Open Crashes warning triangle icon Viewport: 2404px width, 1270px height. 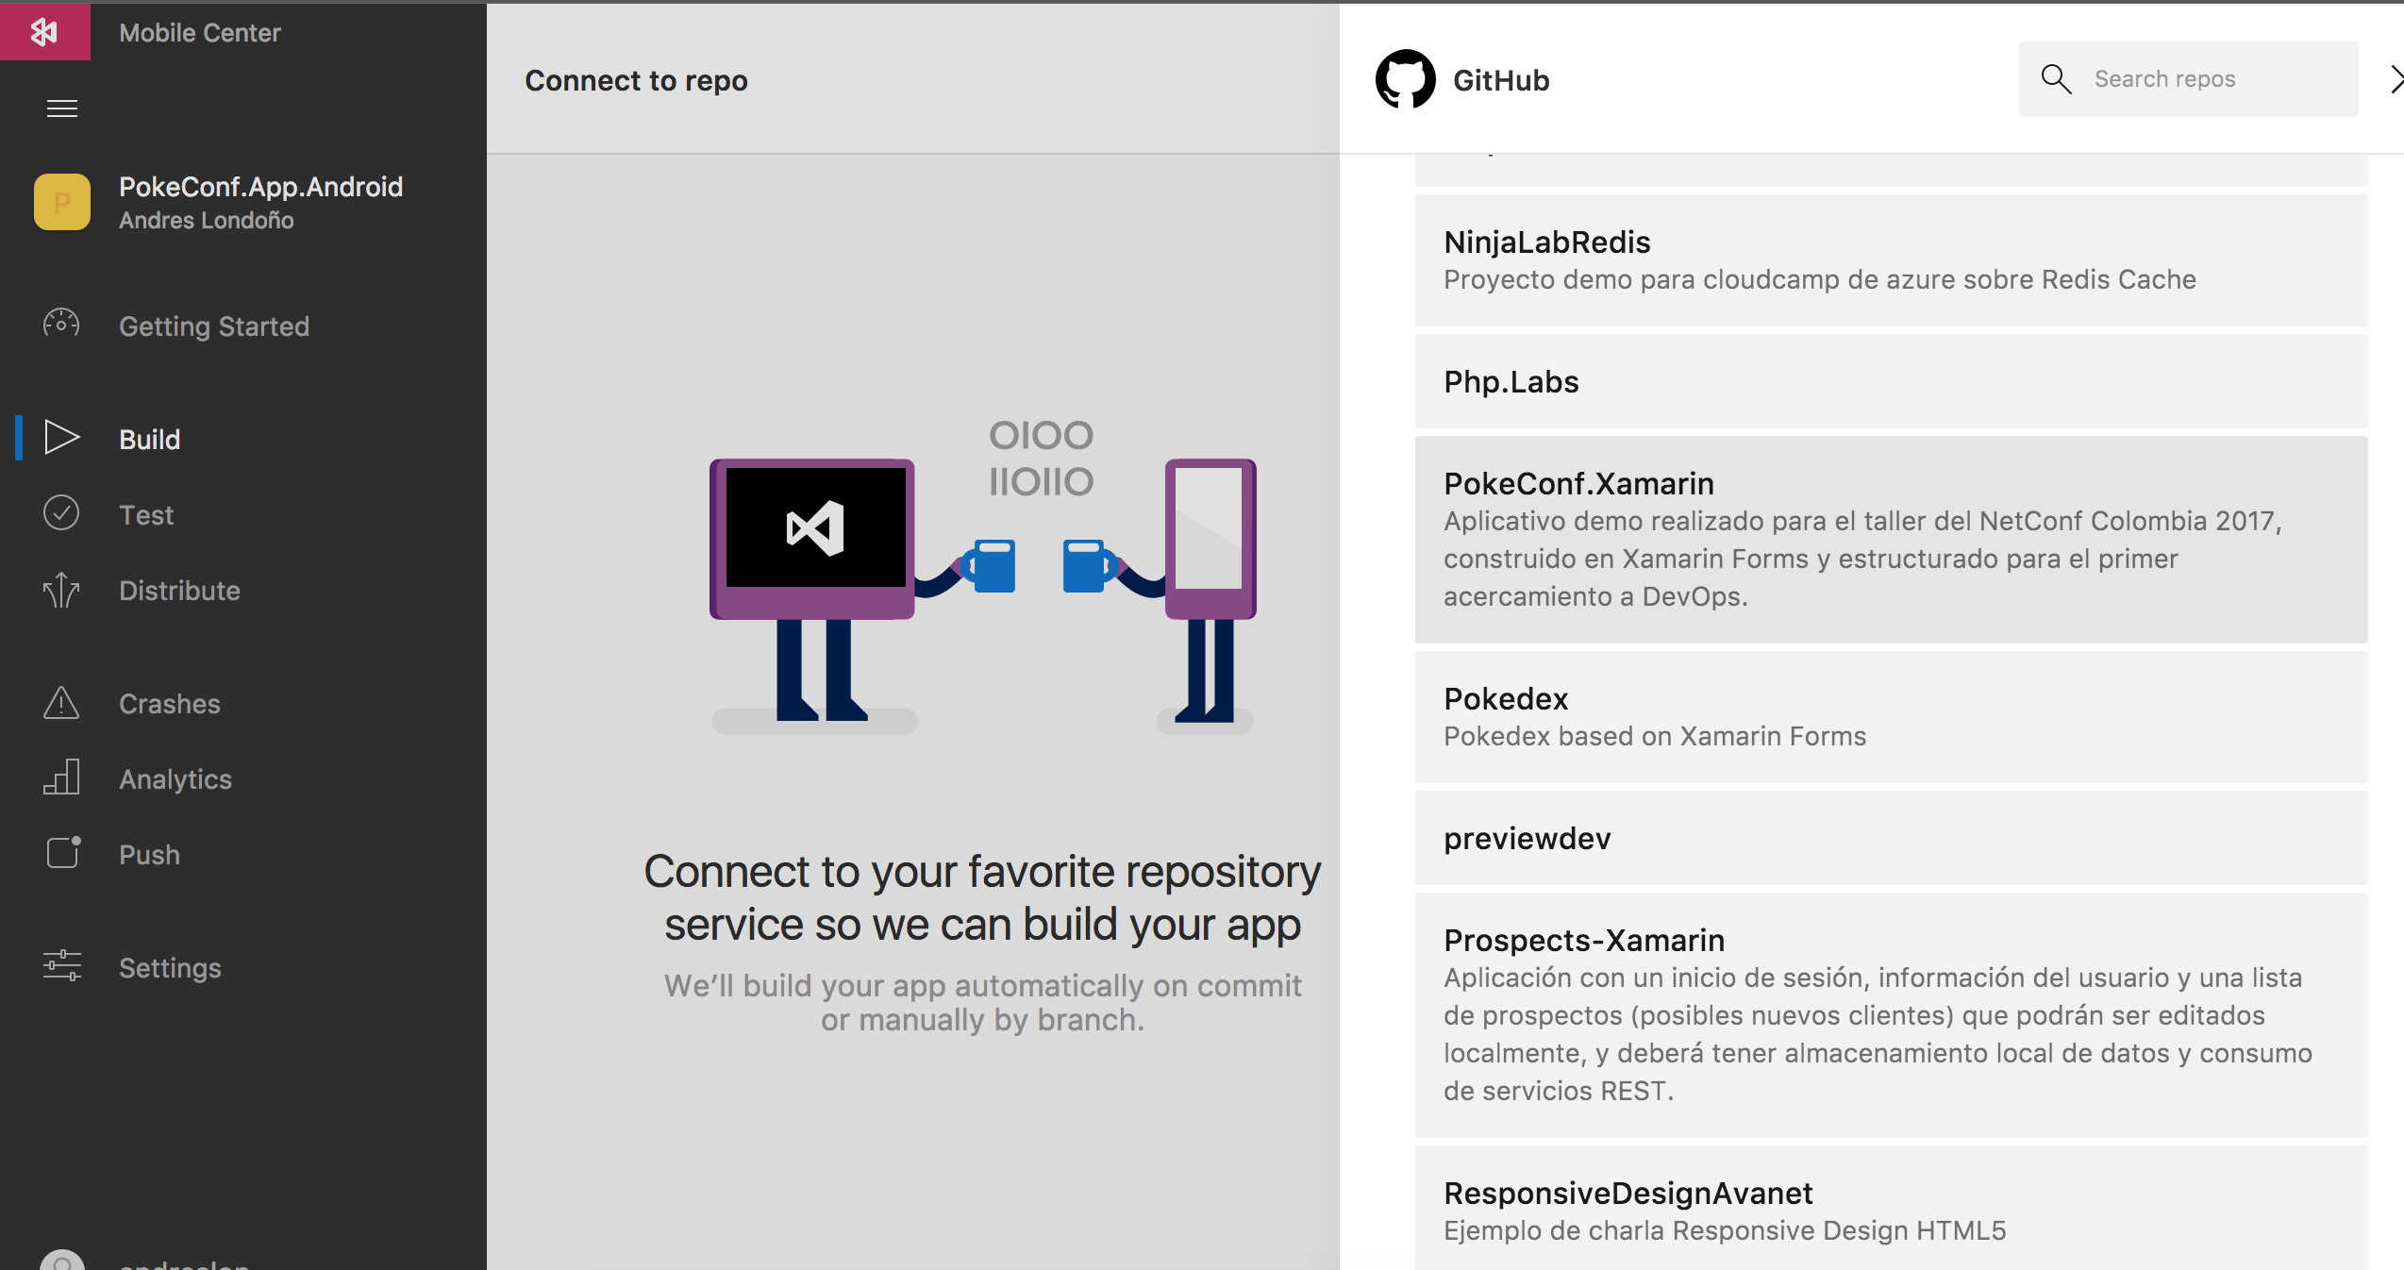(61, 703)
